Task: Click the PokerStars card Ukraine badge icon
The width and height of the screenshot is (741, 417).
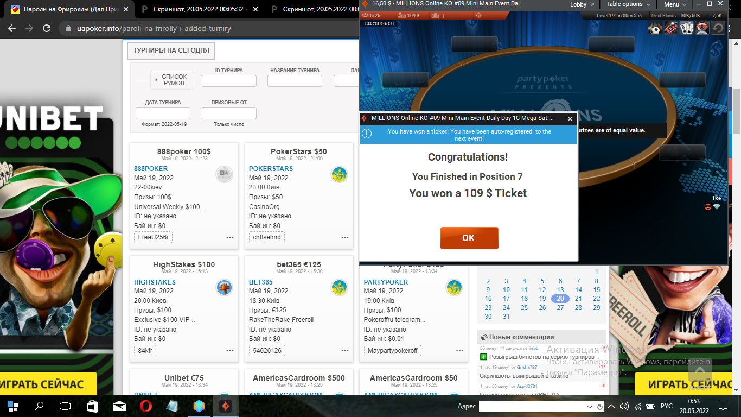Action: coord(339,174)
